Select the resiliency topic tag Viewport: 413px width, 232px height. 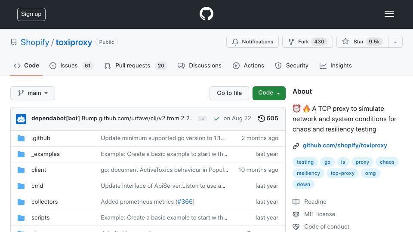pos(308,173)
